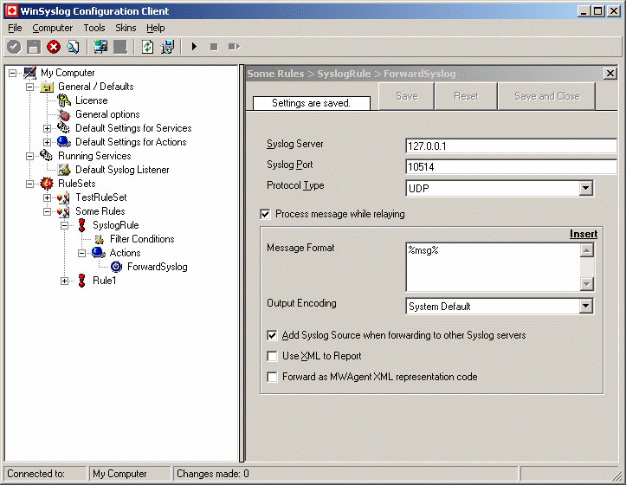Click the Default Settings for Actions globe icon
Screen dimensions: 626x485
(x=64, y=142)
